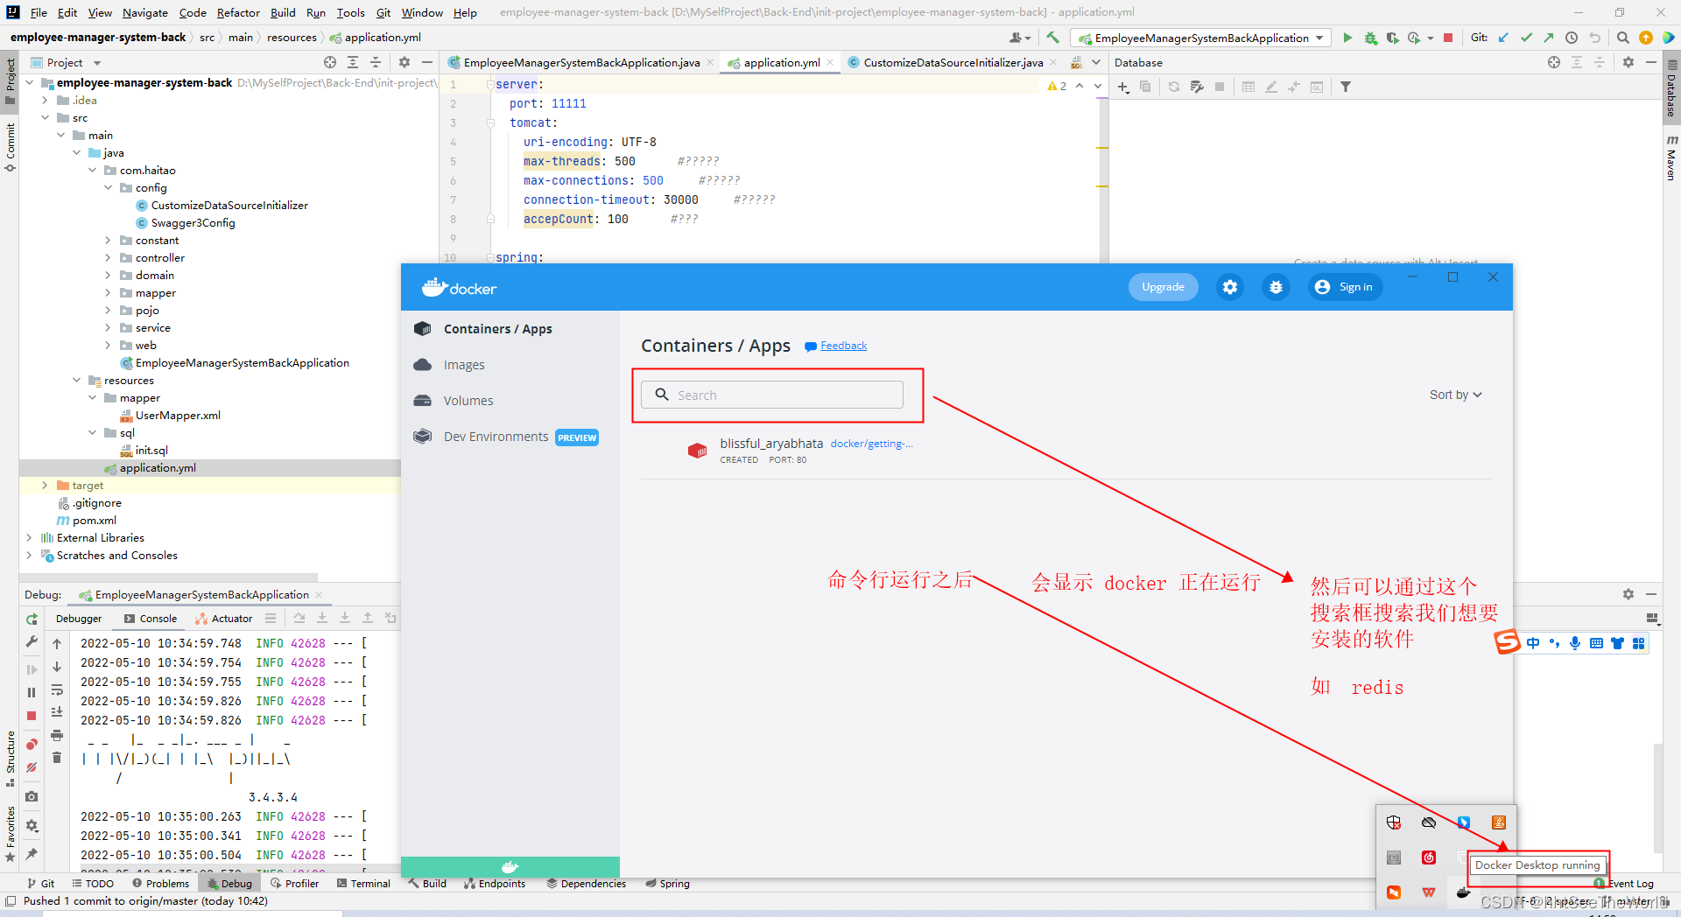This screenshot has height=917, width=1681.
Task: Click the Search Everywhere magnifier icon
Action: pyautogui.click(x=1622, y=38)
